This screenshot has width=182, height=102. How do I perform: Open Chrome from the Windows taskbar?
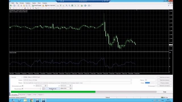(31, 100)
